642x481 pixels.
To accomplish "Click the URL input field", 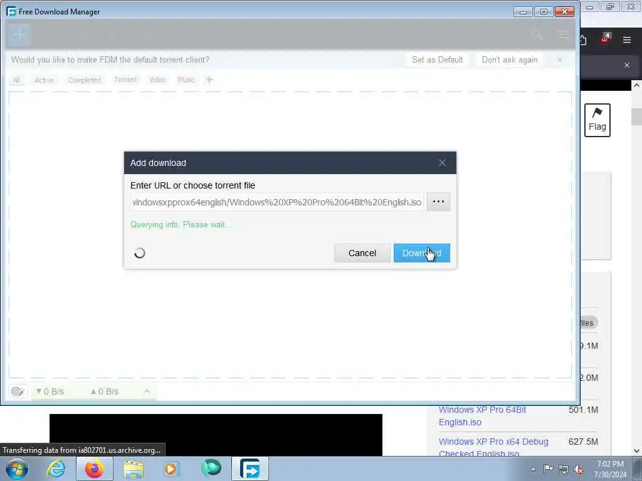I will click(276, 202).
